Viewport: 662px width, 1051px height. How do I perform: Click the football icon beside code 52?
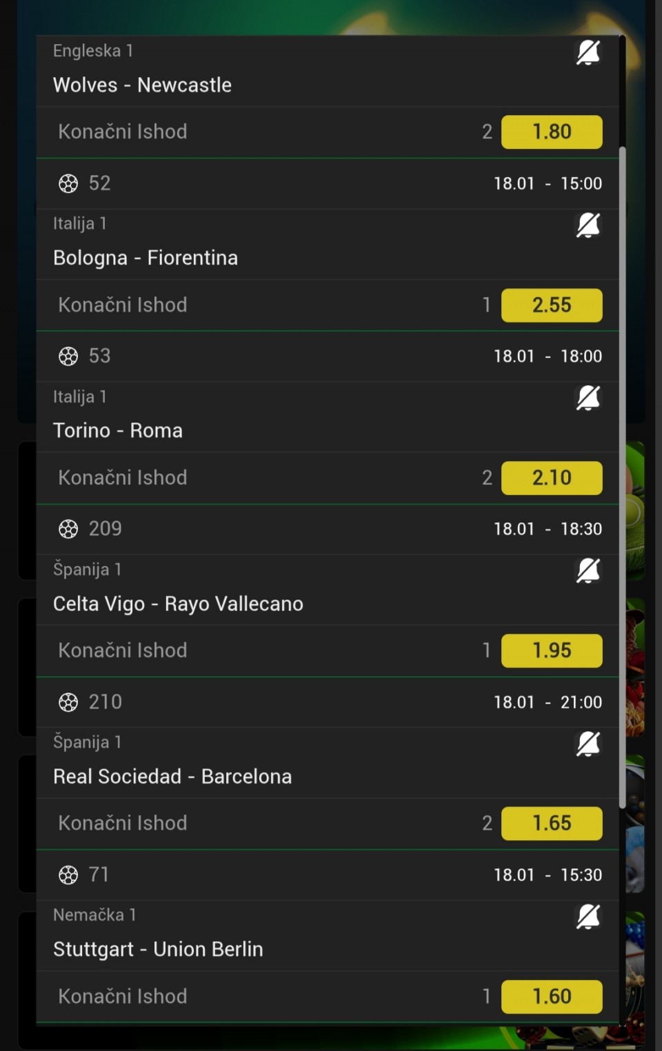click(x=68, y=183)
